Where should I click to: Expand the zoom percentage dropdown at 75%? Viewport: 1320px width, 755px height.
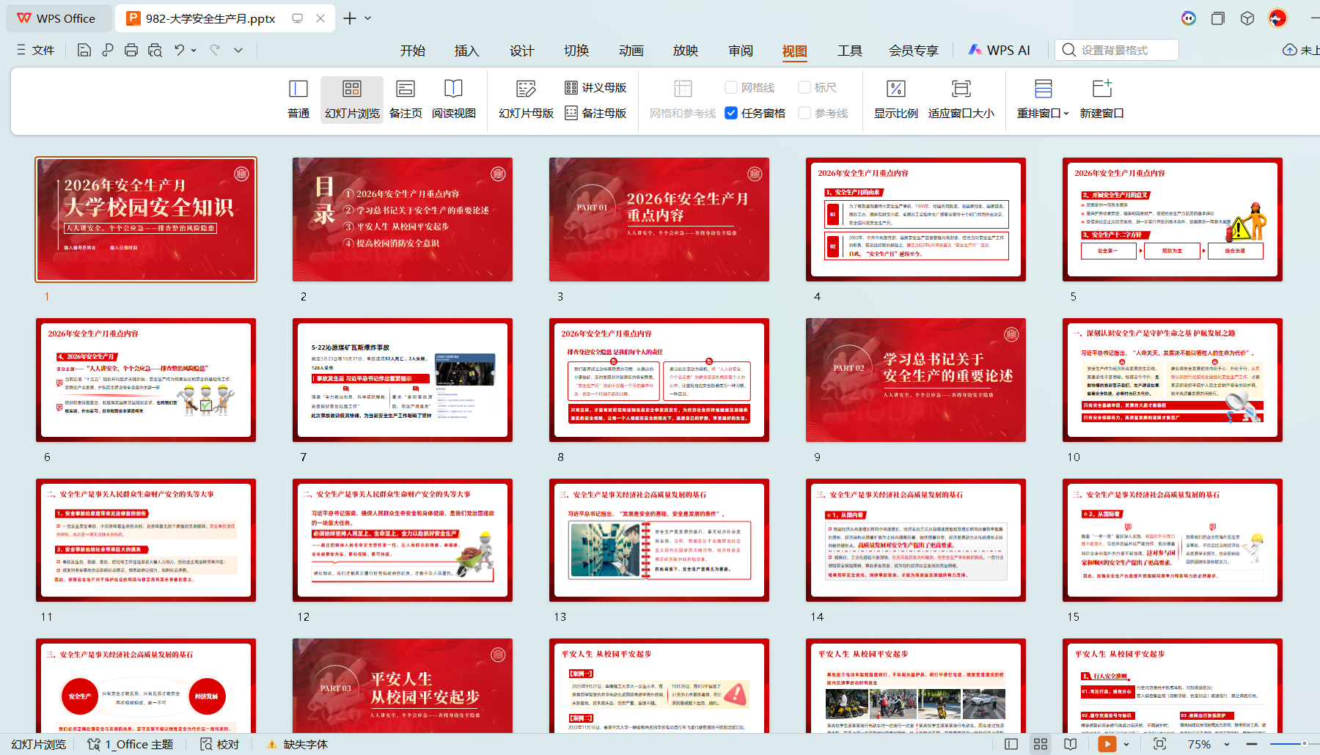pyautogui.click(x=1226, y=744)
